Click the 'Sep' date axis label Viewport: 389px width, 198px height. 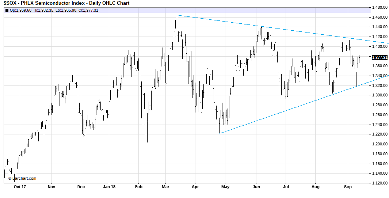(x=348, y=187)
